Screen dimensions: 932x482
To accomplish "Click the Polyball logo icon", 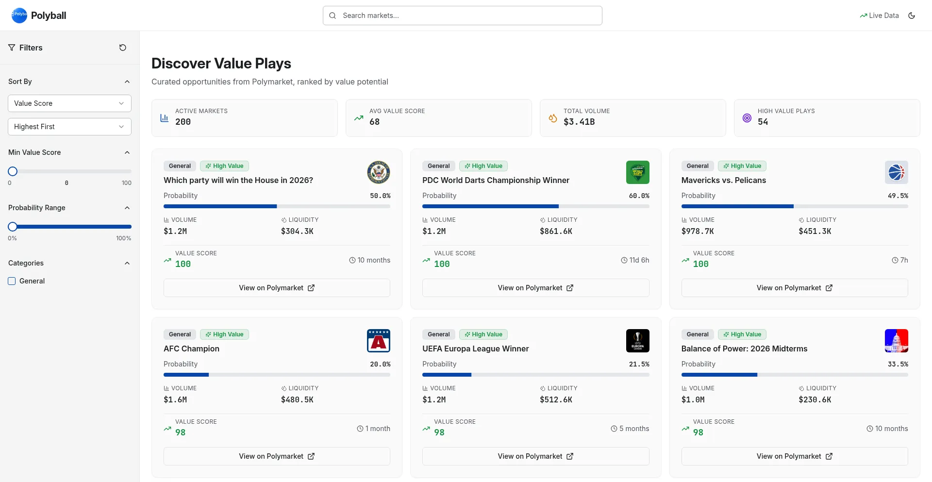I will tap(19, 16).
